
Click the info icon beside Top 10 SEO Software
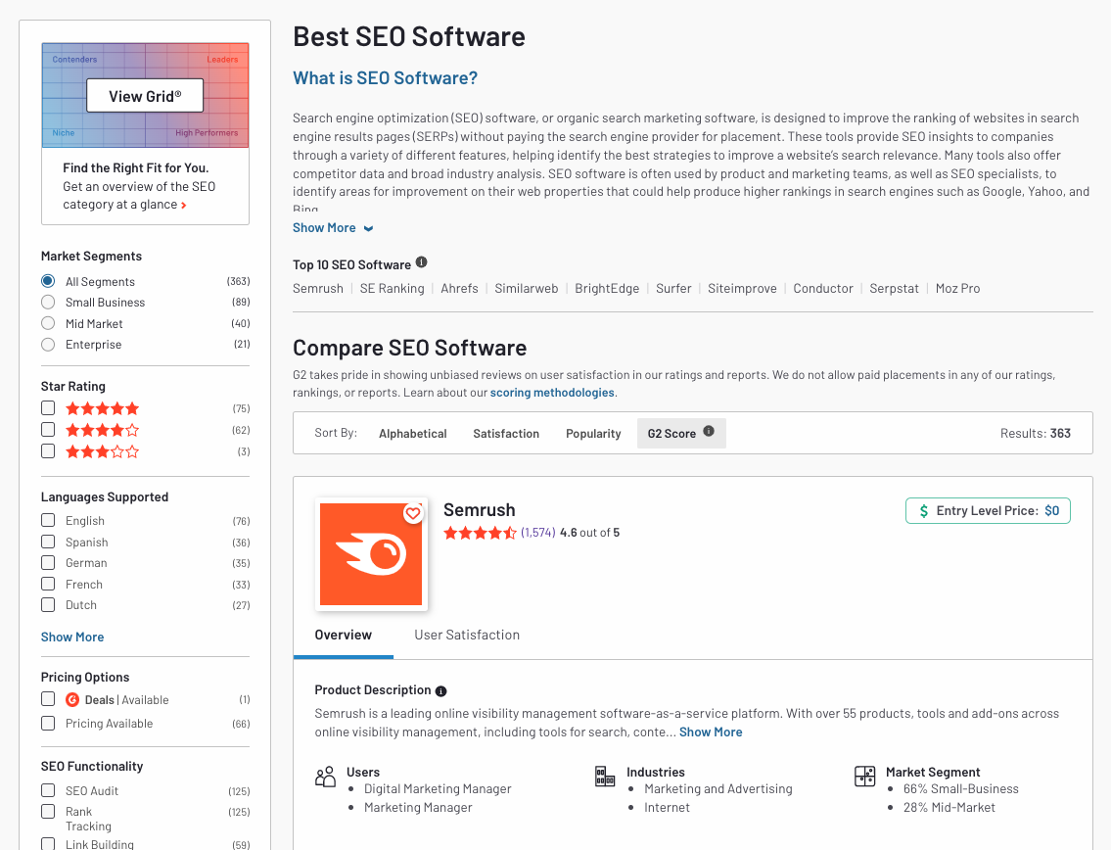tap(421, 262)
